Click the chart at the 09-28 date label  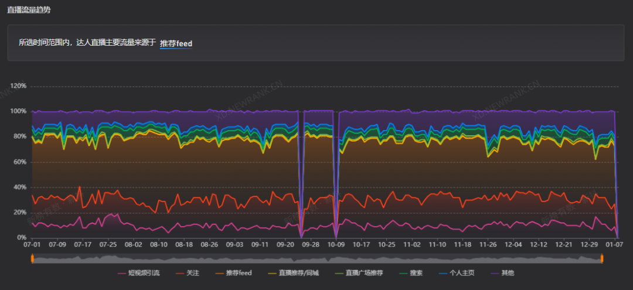[311, 244]
